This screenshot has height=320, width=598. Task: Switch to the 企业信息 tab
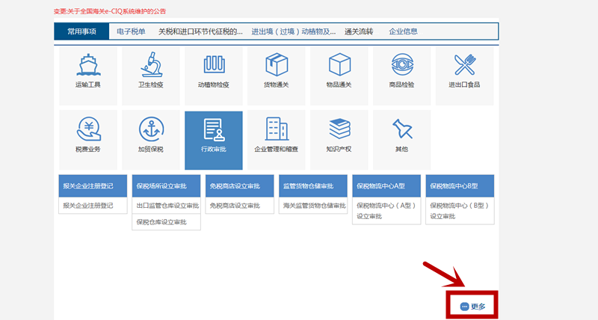coord(403,31)
